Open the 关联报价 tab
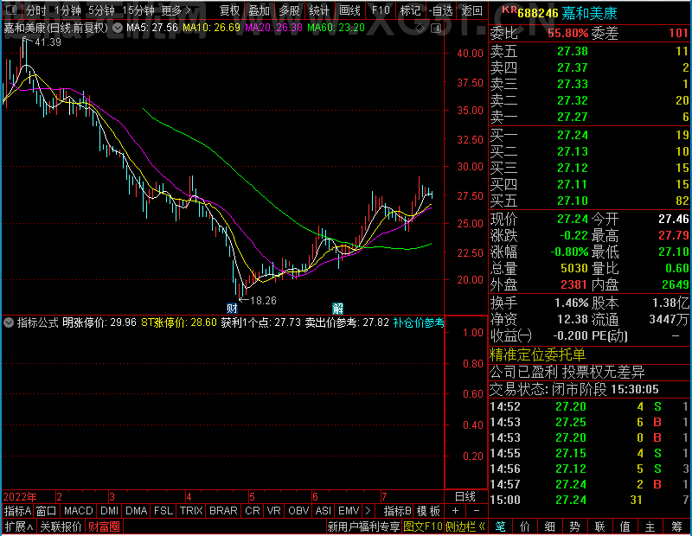Image resolution: width=692 pixels, height=536 pixels. point(61,526)
